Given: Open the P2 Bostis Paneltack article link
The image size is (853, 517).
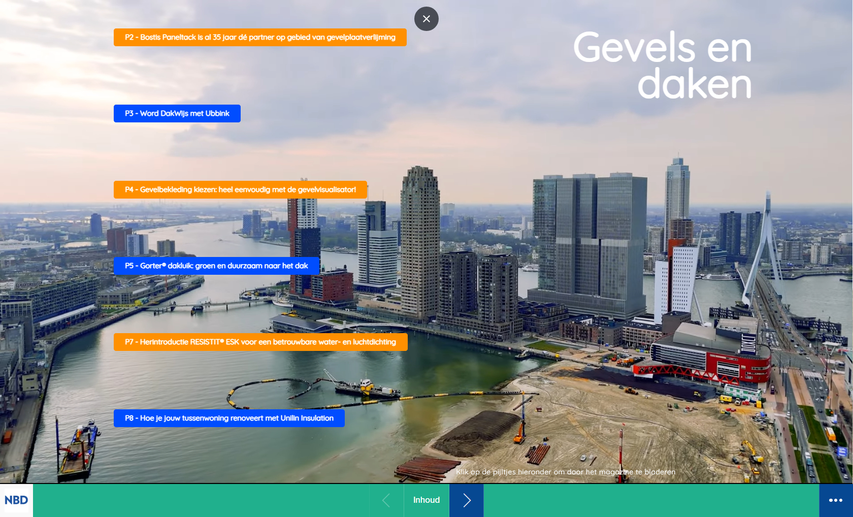Looking at the screenshot, I should 260,37.
